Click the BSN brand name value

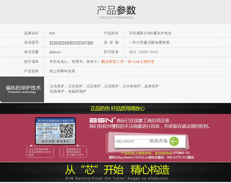tap(52, 33)
